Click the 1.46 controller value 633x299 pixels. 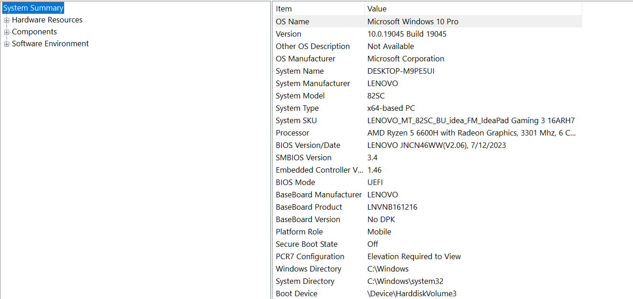375,170
